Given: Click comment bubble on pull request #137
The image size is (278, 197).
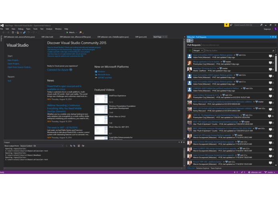Looking at the screenshot, I should point(270,116).
